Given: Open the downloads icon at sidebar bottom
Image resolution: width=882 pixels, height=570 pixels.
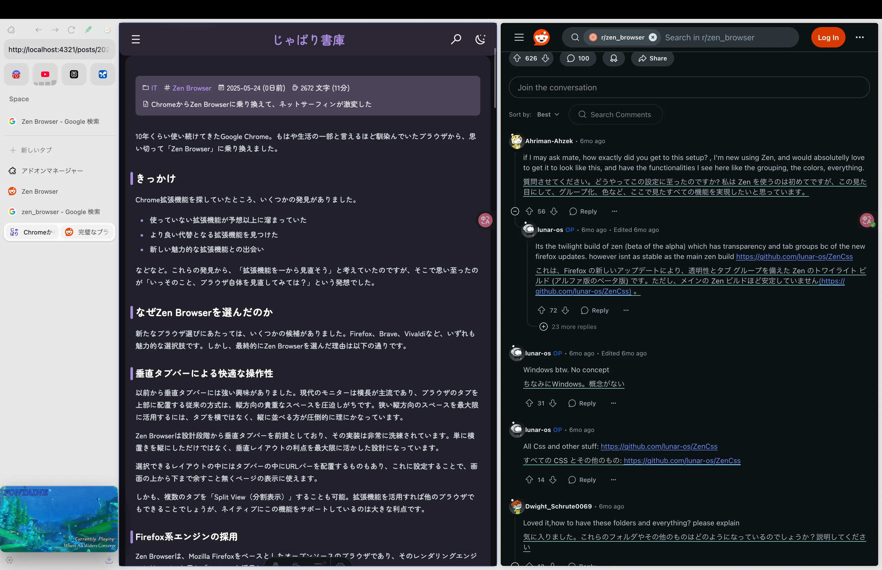Looking at the screenshot, I should coord(109,560).
